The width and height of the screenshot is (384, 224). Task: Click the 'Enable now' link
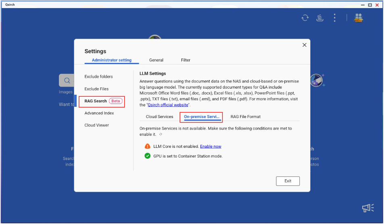[x=211, y=147]
